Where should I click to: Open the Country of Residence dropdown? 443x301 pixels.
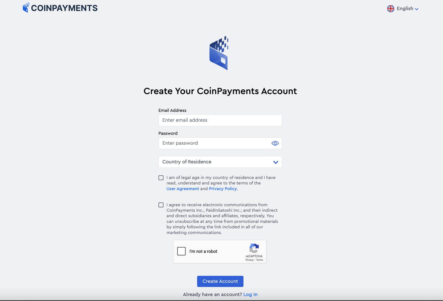(220, 162)
